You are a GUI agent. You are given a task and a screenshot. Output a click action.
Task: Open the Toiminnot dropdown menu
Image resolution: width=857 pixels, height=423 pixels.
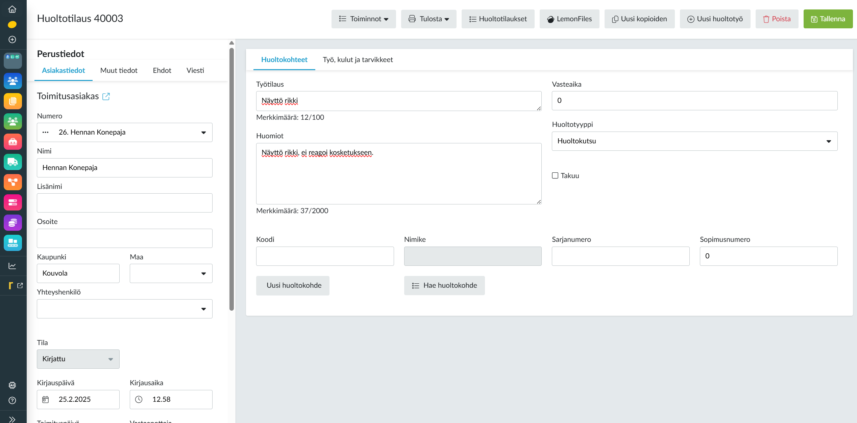[363, 19]
